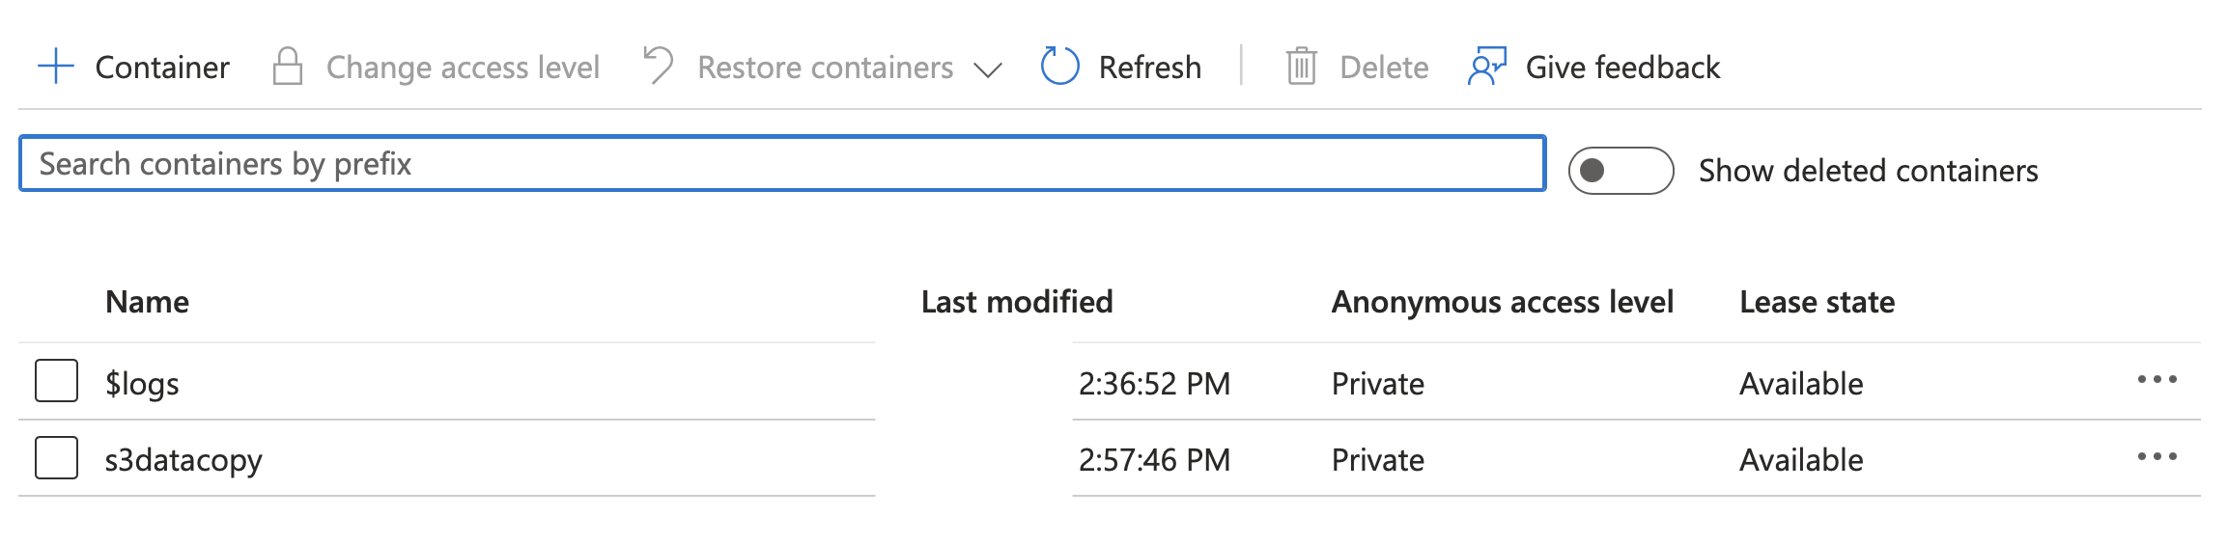
Task: Open the more options ellipsis for s3datacopy
Action: 2157,457
